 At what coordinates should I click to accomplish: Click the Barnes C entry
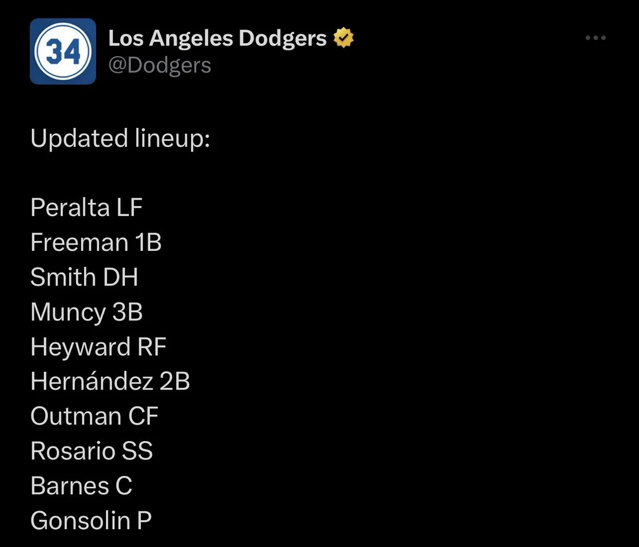tap(81, 485)
